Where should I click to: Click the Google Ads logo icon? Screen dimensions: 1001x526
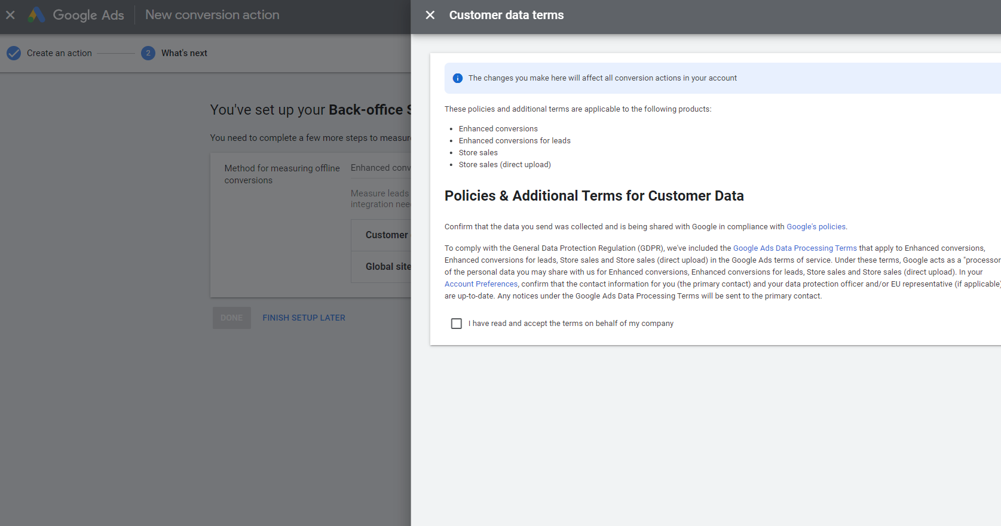point(36,15)
